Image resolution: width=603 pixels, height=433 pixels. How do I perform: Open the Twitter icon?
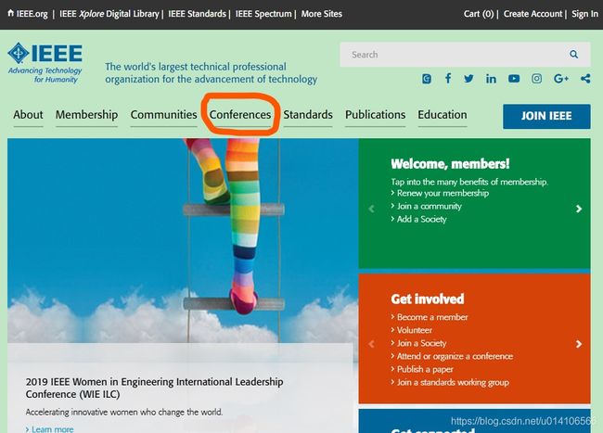click(468, 79)
